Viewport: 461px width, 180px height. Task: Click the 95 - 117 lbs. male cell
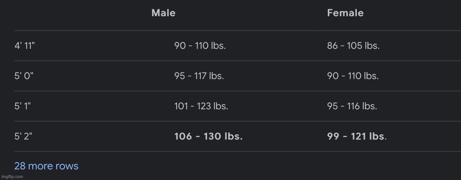tap(199, 76)
